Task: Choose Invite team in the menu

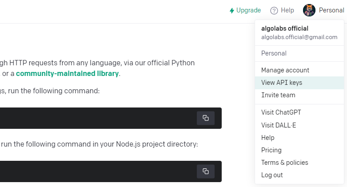Action: click(278, 95)
